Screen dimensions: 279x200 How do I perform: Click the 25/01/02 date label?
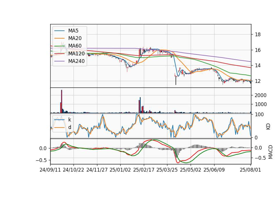coord(120,170)
